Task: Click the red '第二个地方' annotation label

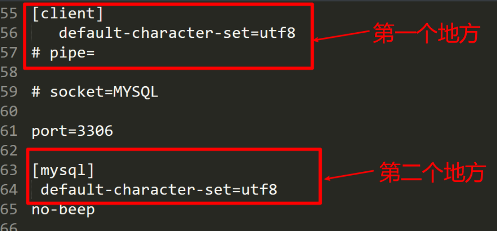Action: tap(433, 173)
